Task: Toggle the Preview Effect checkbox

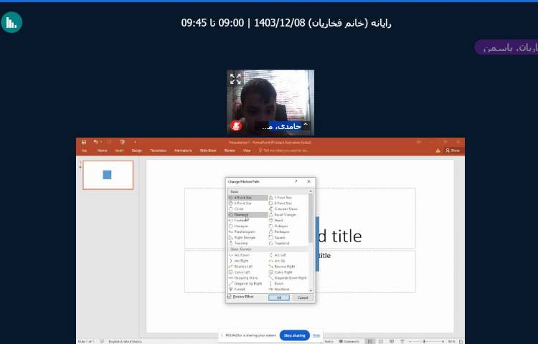Action: click(230, 297)
